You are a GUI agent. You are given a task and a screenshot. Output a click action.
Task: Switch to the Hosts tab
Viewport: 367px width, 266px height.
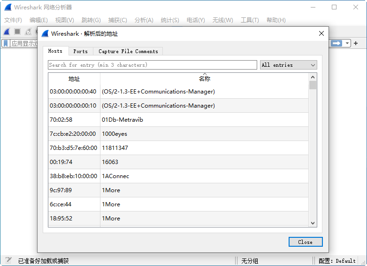tap(55, 51)
